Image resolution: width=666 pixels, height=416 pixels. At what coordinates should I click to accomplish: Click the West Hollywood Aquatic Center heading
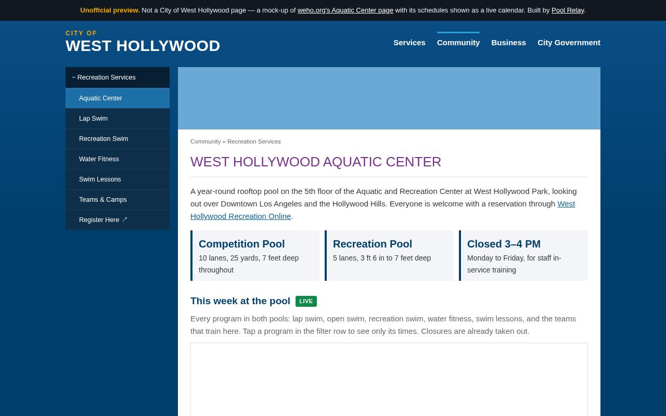click(x=316, y=162)
